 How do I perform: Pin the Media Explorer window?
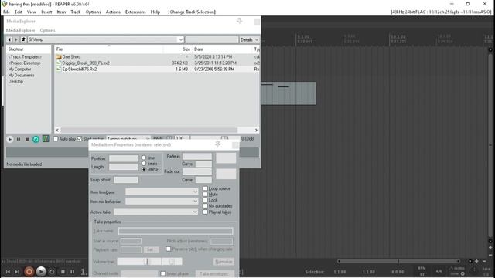[240, 21]
